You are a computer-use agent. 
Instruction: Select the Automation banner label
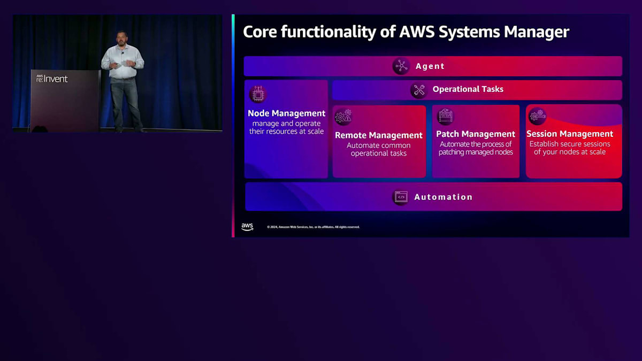pos(444,197)
